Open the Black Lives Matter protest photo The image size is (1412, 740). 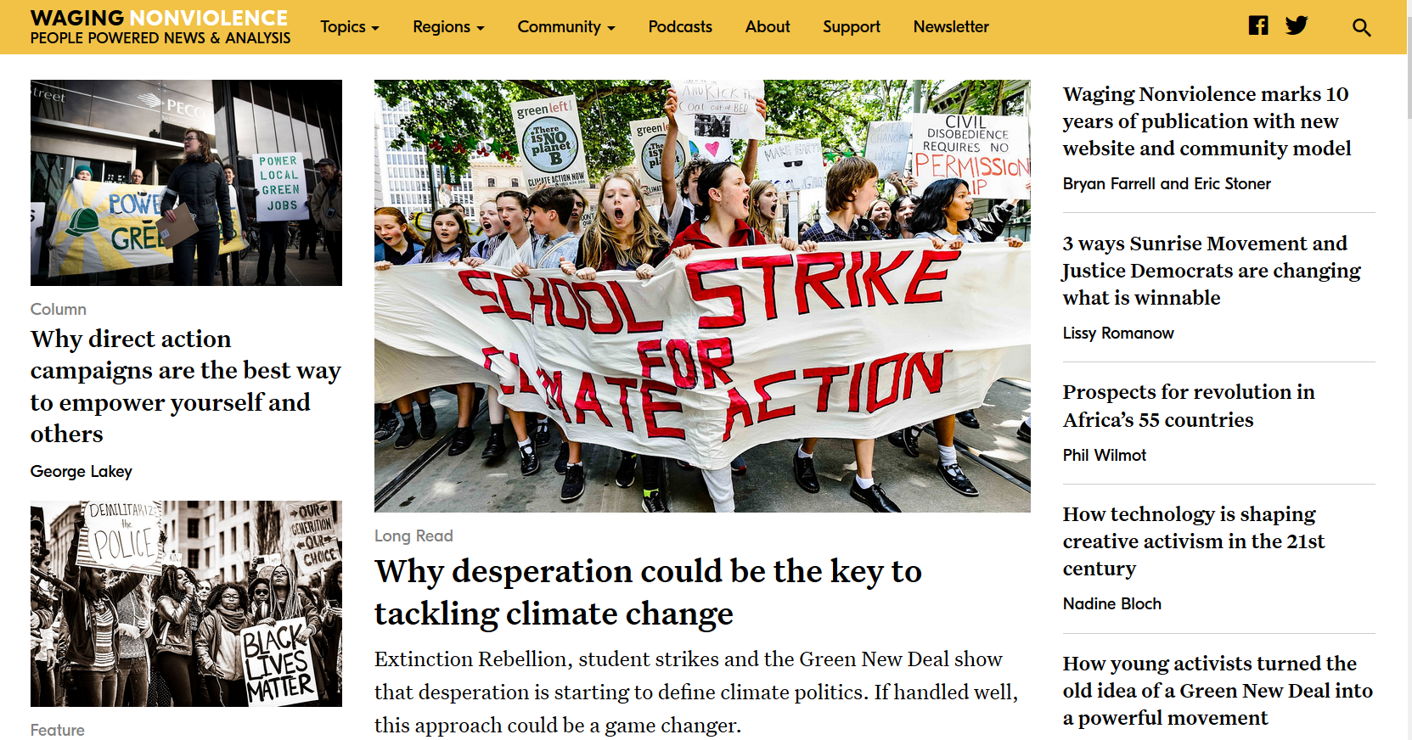pos(186,603)
